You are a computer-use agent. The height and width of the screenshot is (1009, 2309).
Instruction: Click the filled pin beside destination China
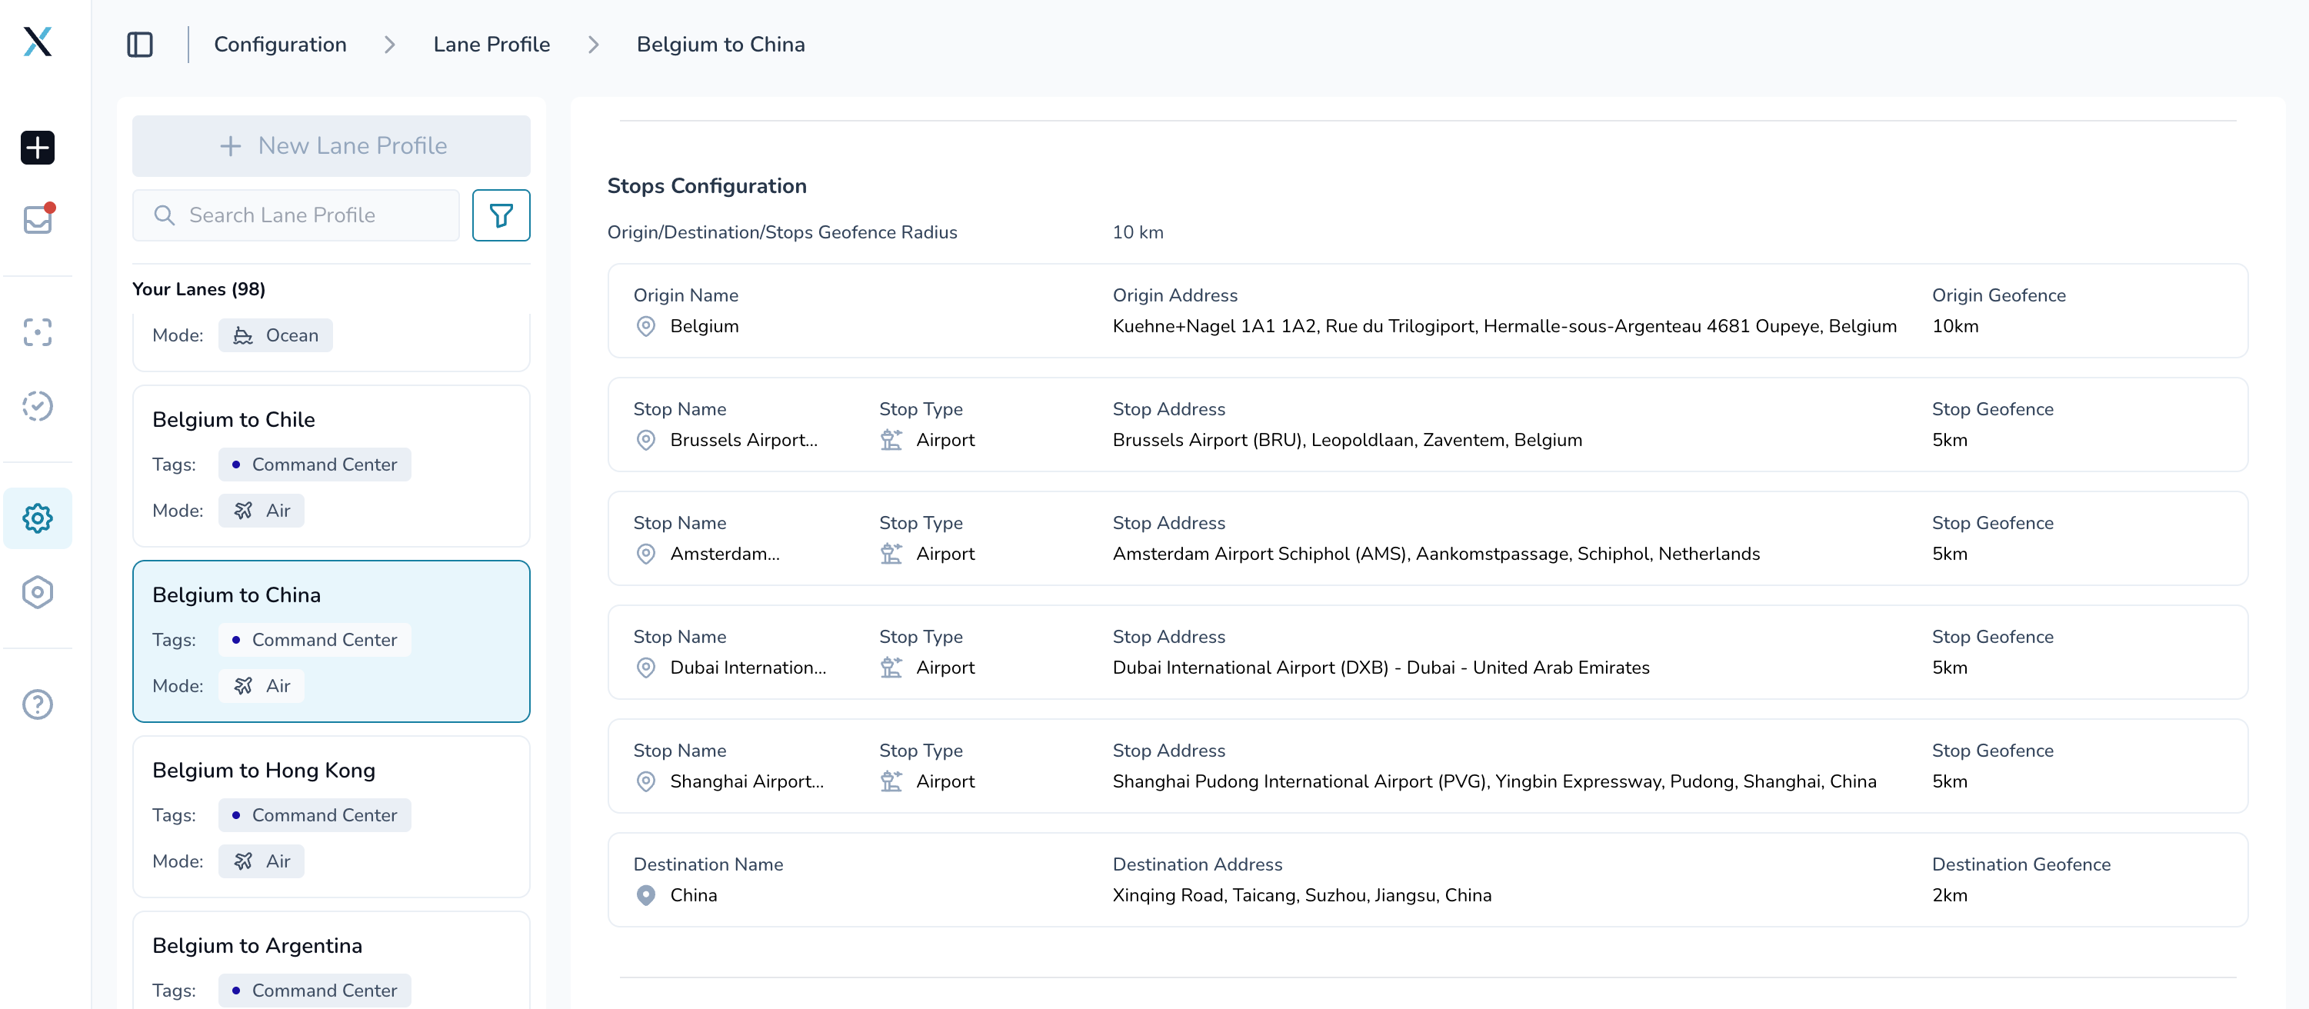645,895
